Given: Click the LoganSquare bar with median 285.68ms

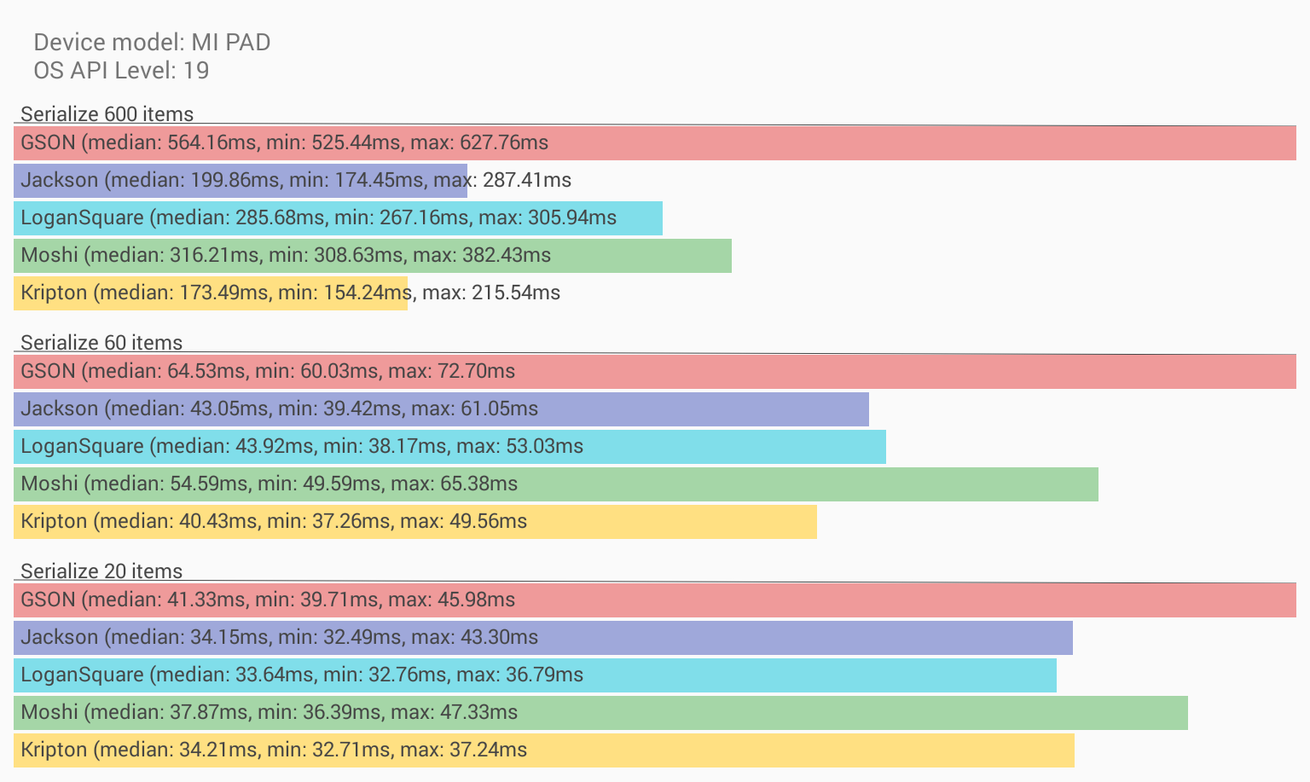Looking at the screenshot, I should [338, 217].
